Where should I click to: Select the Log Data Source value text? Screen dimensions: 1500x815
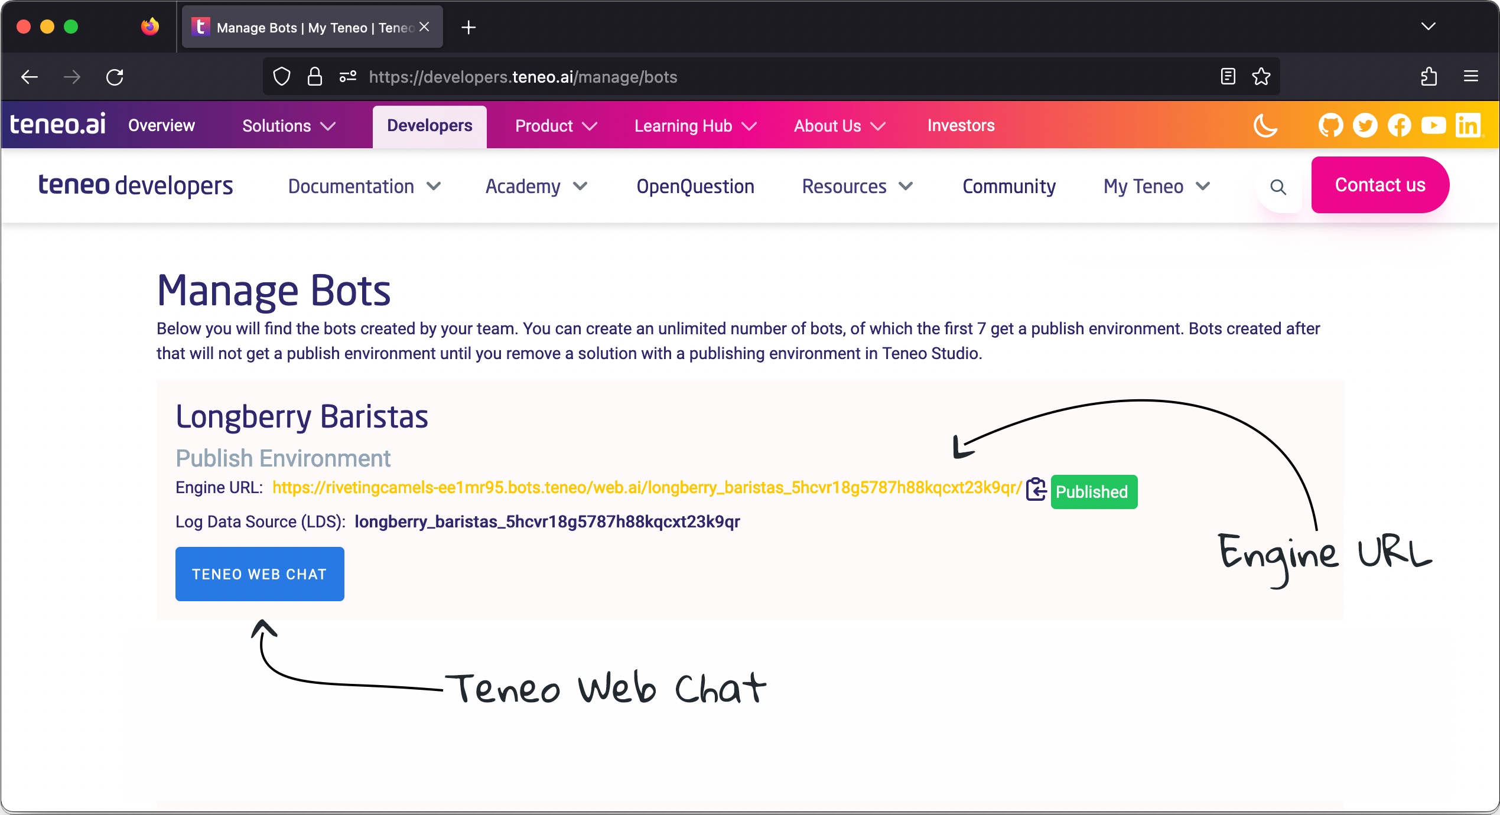pos(547,522)
